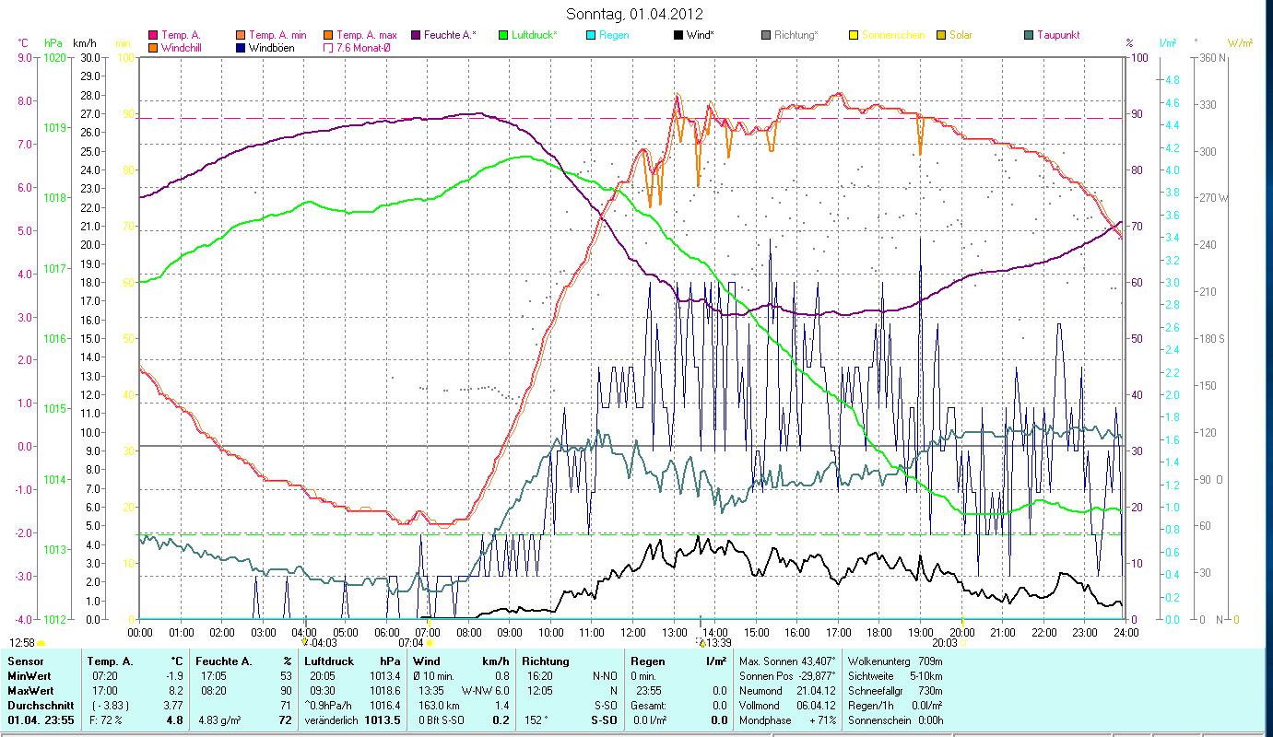Toggle the gray Richtung* legend entry

[766, 35]
